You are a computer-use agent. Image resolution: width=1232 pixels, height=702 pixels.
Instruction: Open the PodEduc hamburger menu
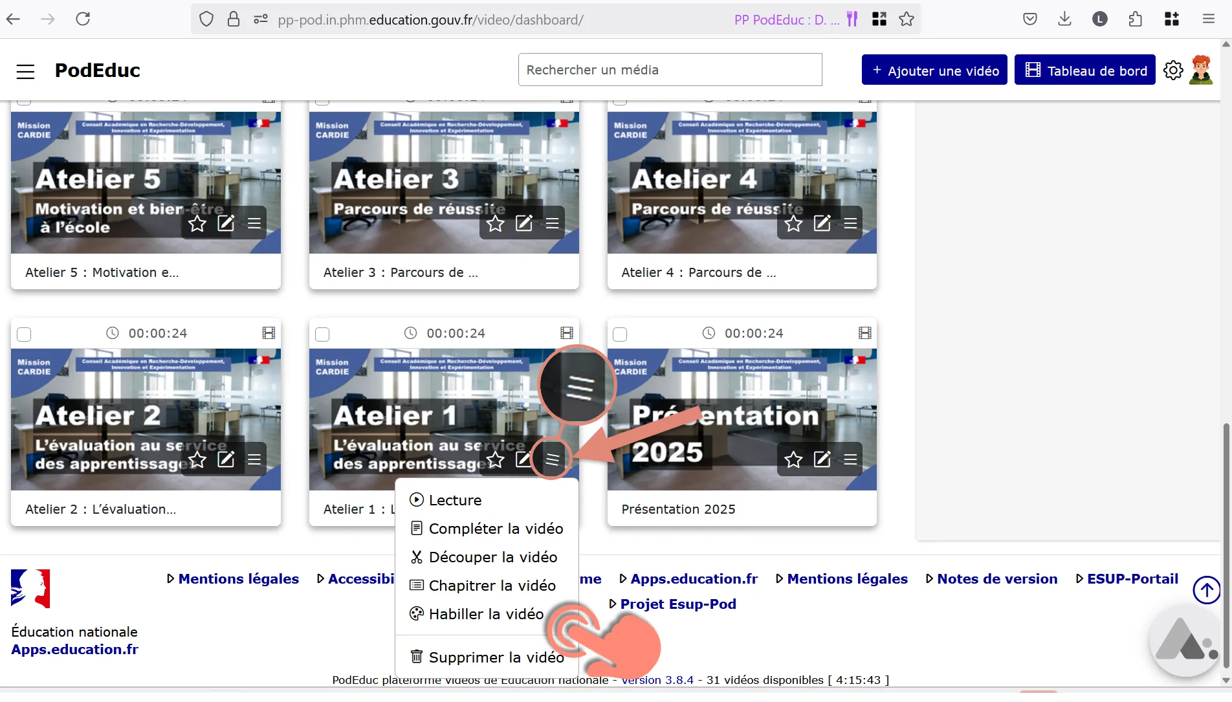click(25, 71)
